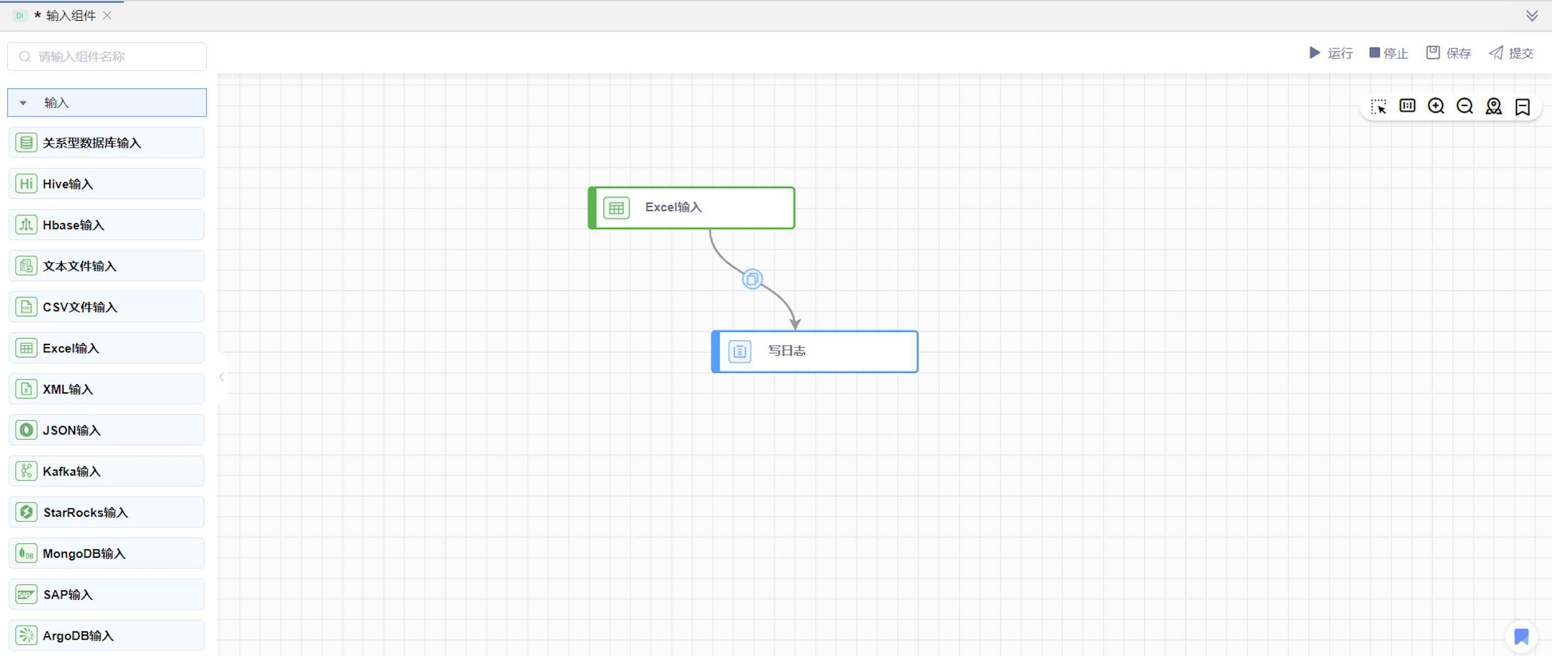The image size is (1552, 656).
Task: Save the workflow with 保存
Action: (x=1449, y=53)
